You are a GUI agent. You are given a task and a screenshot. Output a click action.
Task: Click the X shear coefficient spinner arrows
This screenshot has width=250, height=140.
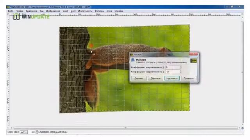pos(180,67)
